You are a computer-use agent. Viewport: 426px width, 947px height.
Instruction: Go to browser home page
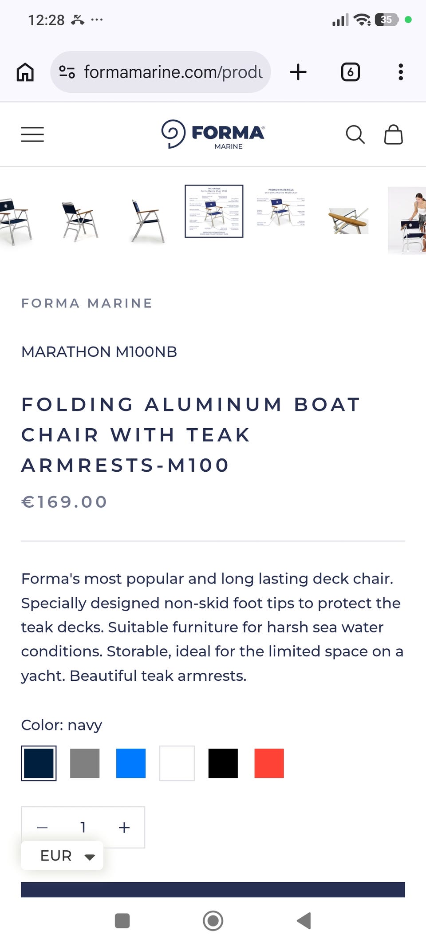click(x=25, y=72)
